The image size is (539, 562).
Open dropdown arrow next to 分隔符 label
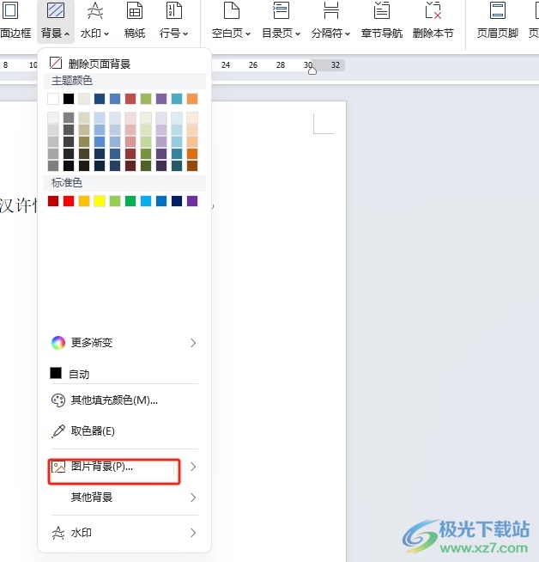[348, 34]
